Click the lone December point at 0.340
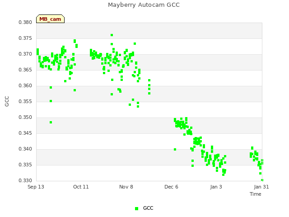The height and width of the screenshot is (217, 289). point(175,150)
